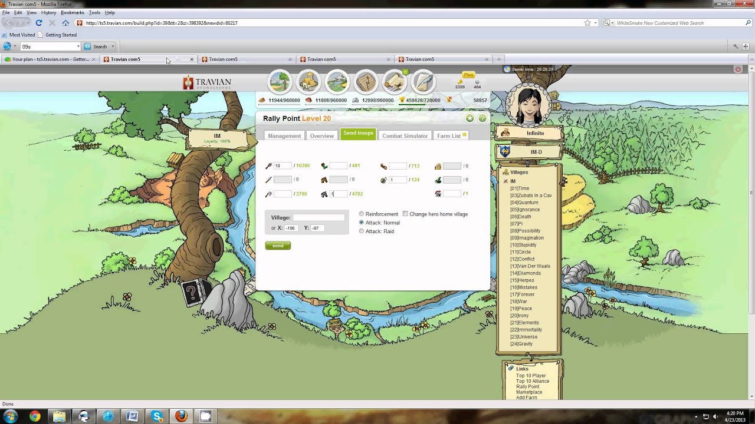Reload the page in Firefox
755x424 pixels.
38,23
